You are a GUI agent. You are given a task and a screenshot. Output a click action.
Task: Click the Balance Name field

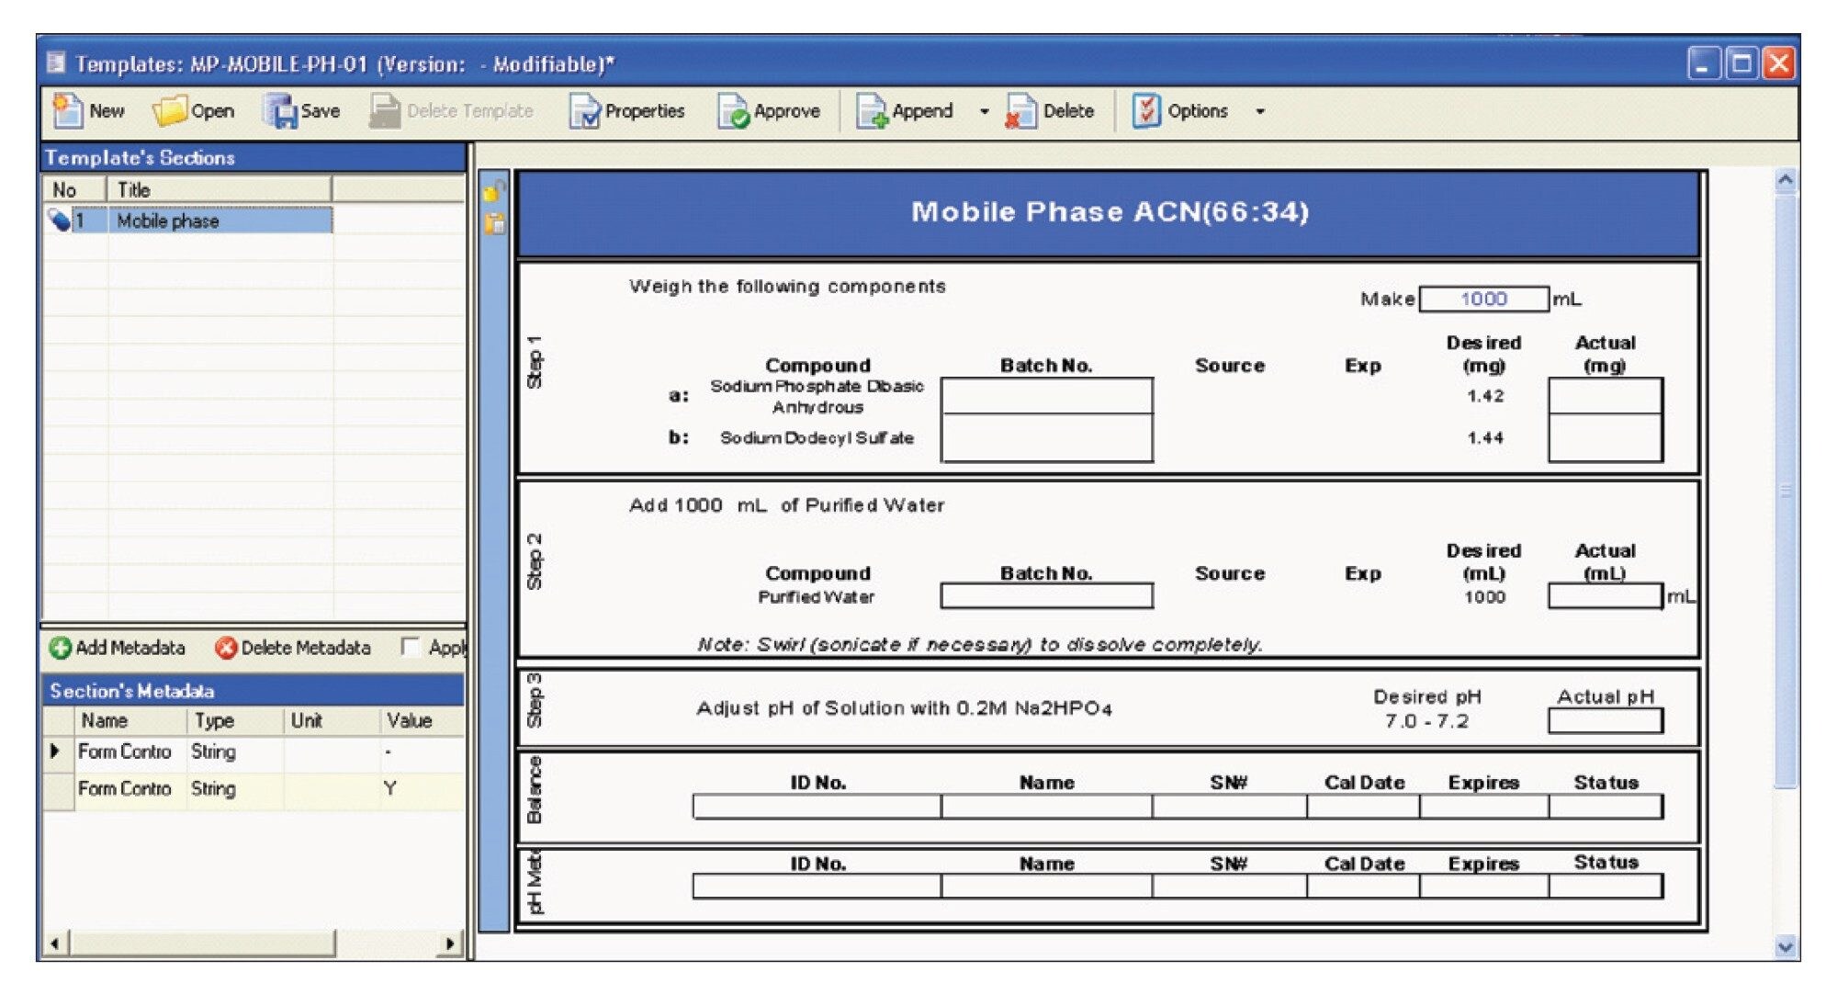coord(1046,807)
